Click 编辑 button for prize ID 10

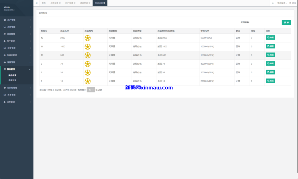[x=270, y=55]
